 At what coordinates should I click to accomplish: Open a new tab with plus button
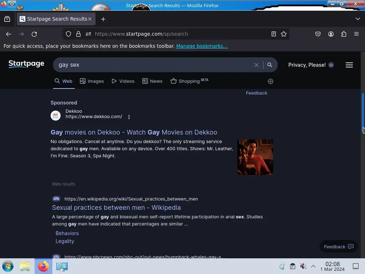[103, 19]
